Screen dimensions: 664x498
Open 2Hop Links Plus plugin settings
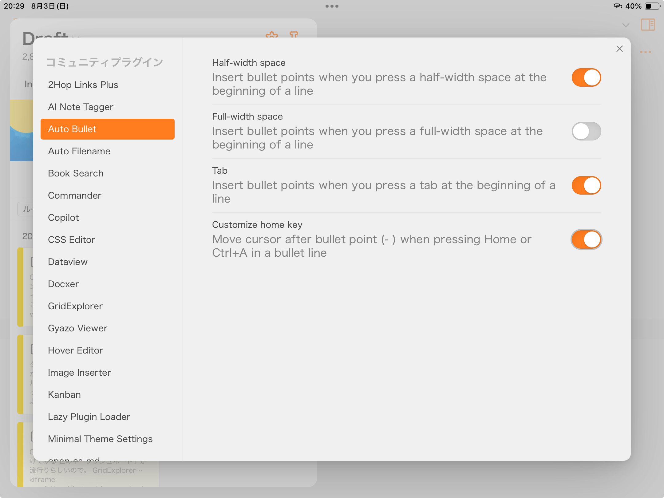[83, 85]
